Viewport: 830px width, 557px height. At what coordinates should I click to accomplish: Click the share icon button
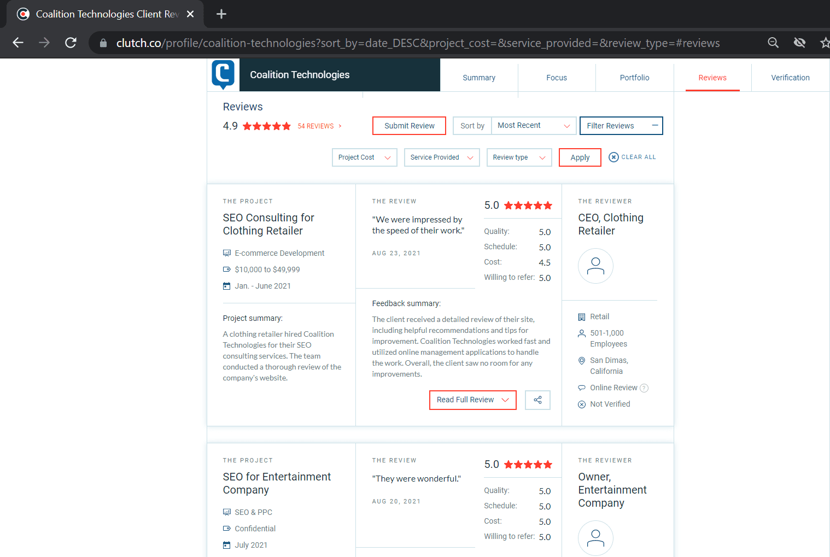537,400
